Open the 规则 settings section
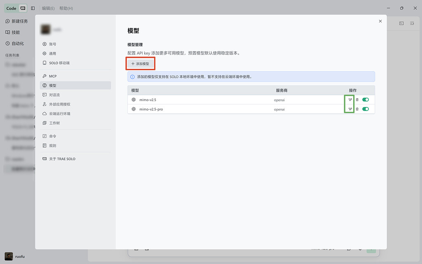This screenshot has height=264, width=422. [75, 146]
